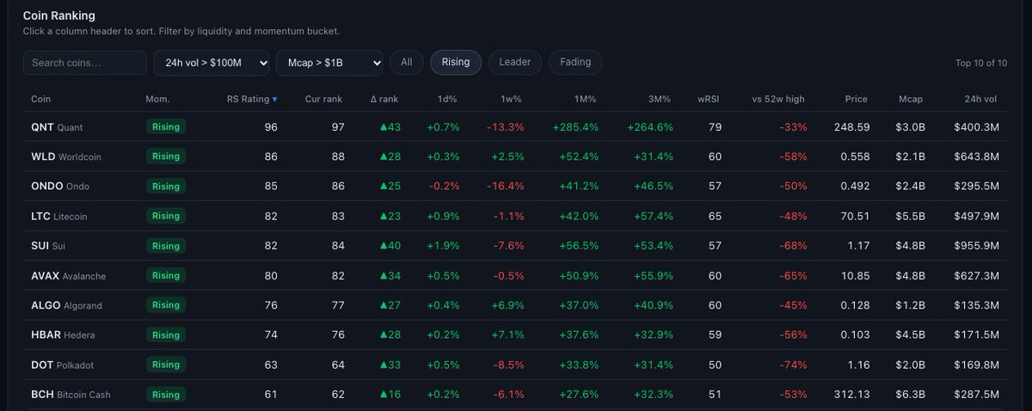
Task: Click the ▲40 rank change for SUI
Action: click(x=390, y=246)
